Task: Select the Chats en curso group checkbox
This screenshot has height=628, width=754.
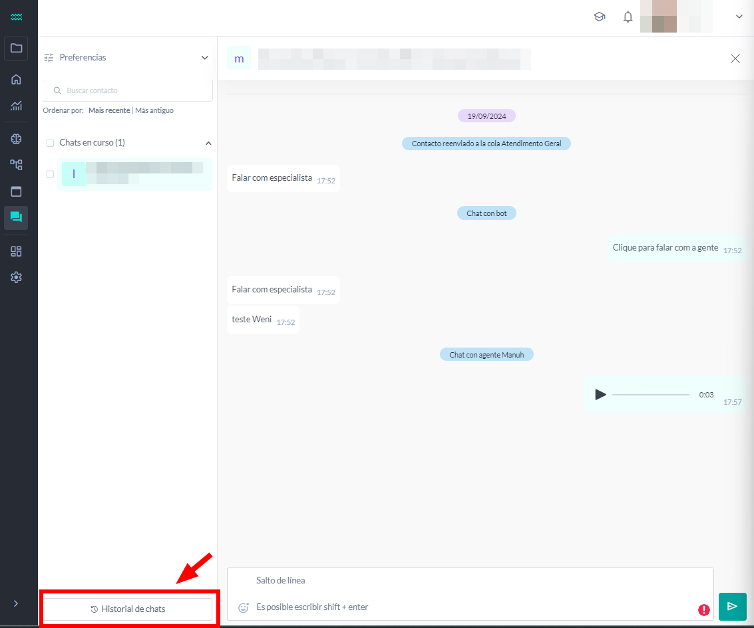Action: tap(50, 142)
